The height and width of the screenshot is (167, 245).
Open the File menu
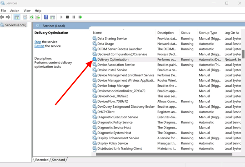[x=3, y=11]
